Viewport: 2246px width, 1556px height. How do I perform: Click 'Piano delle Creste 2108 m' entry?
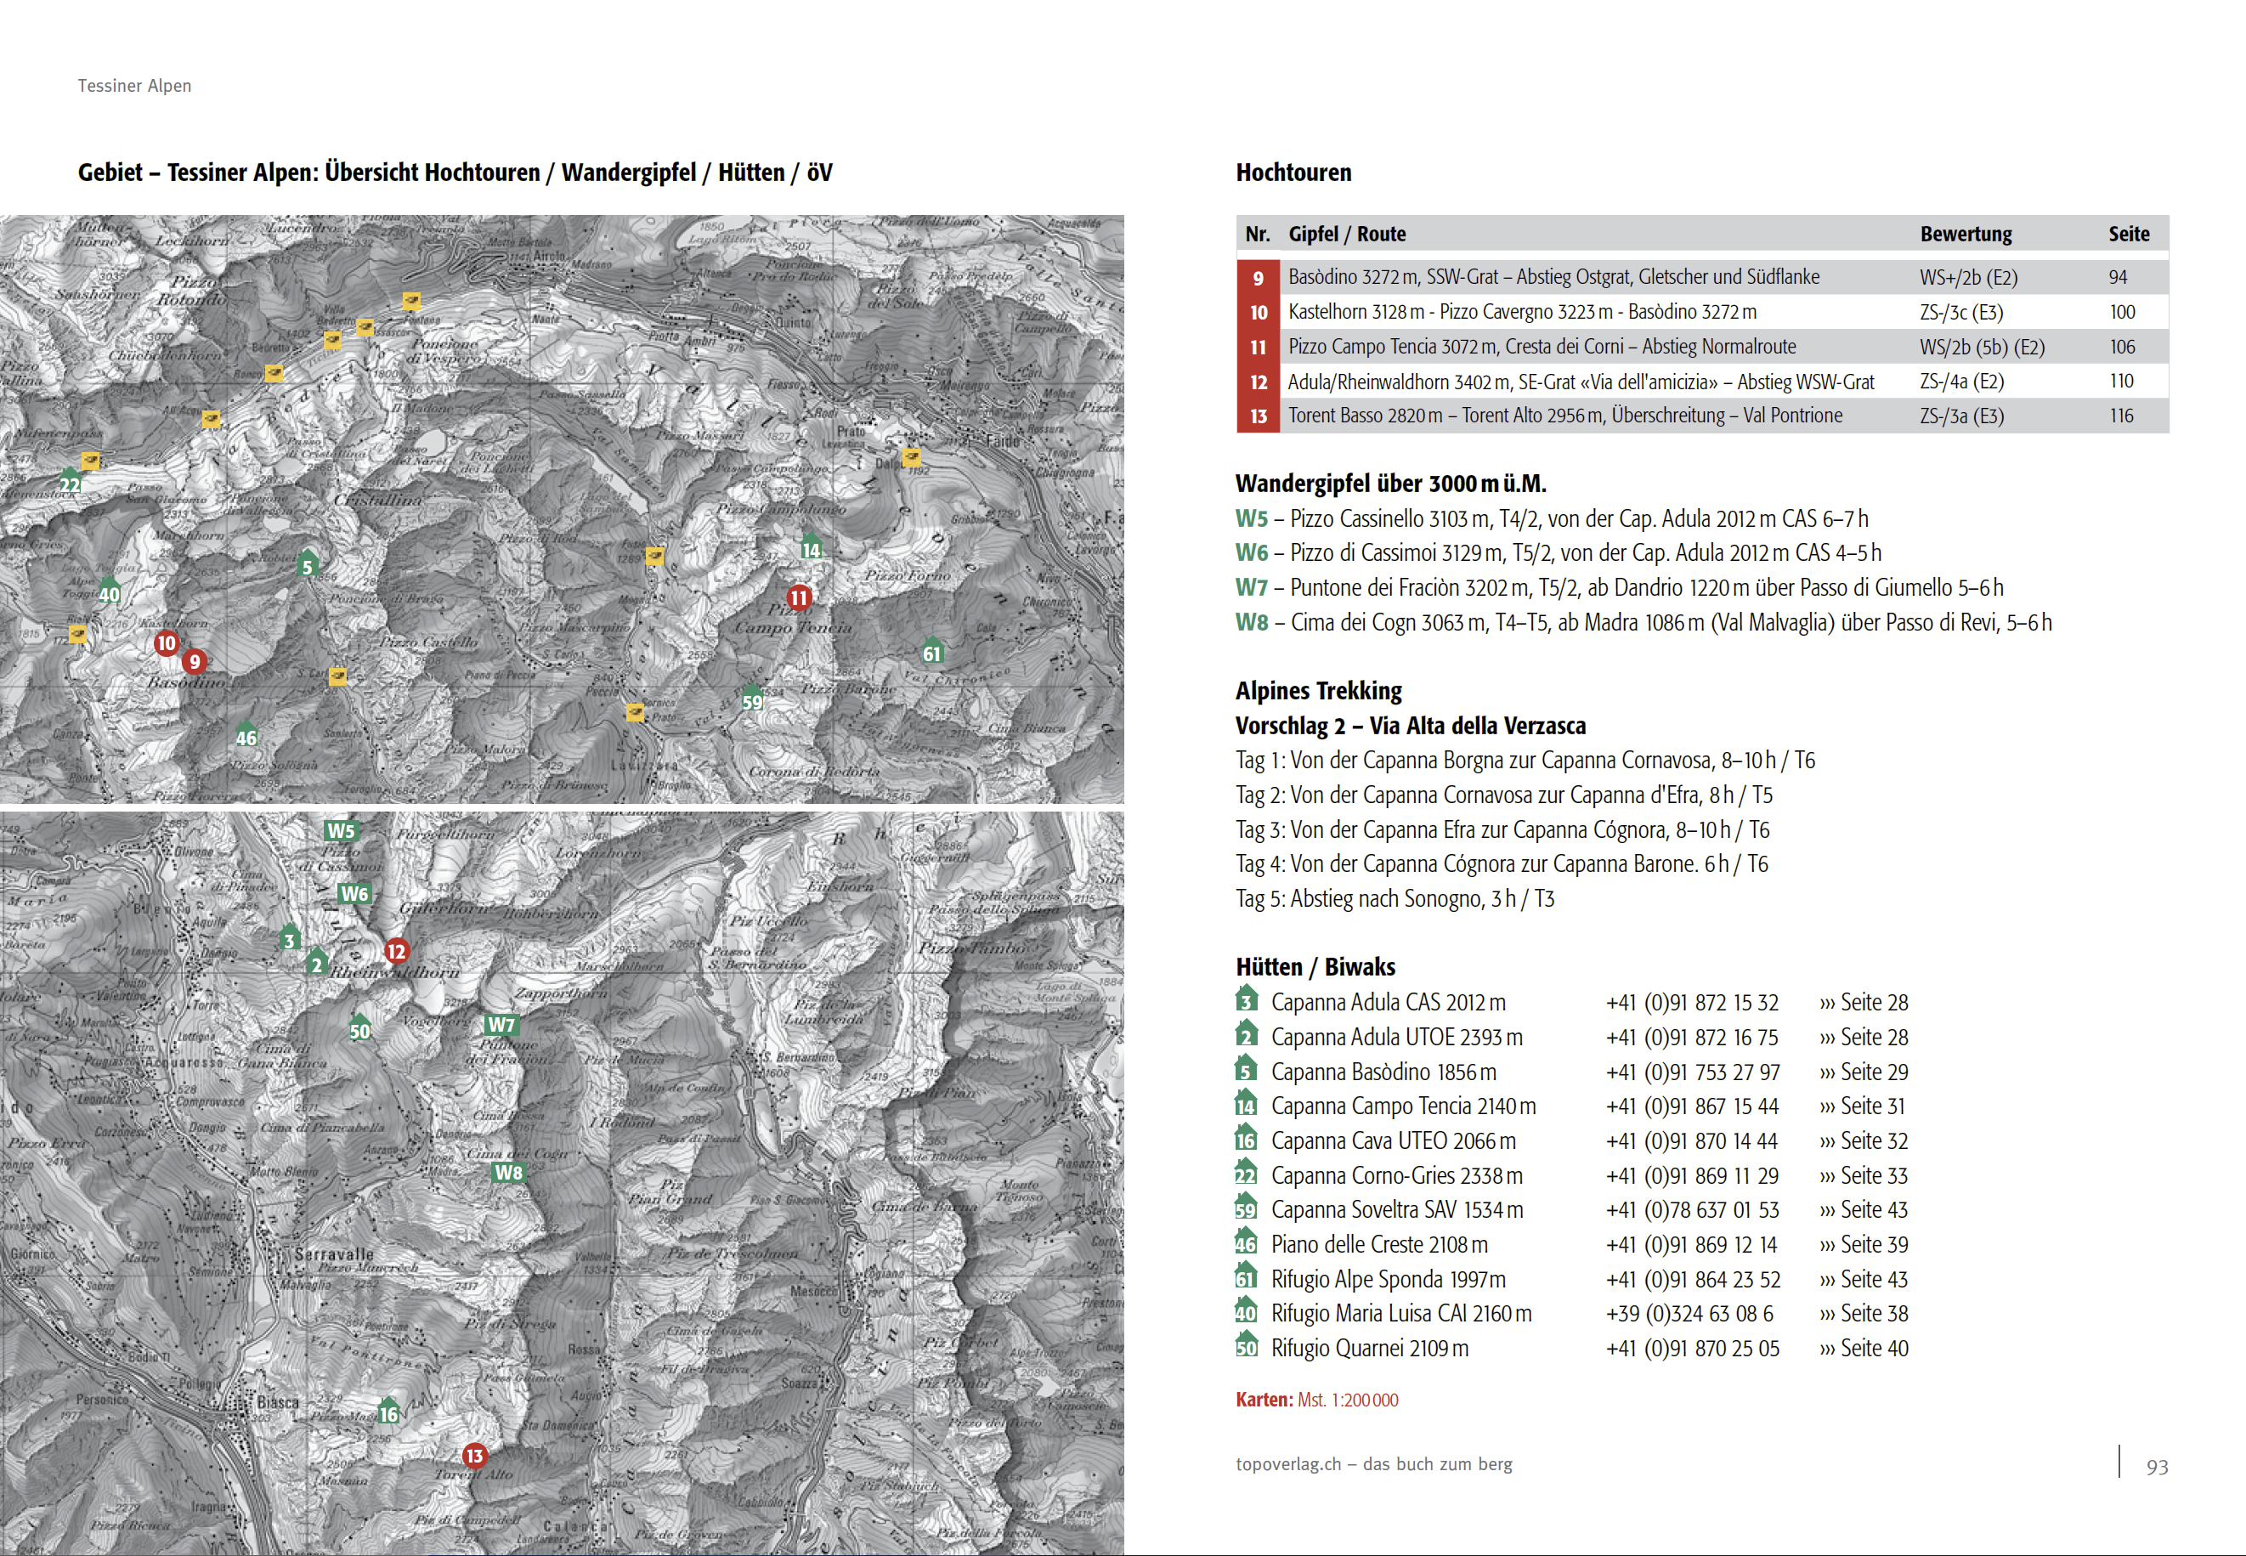click(x=1379, y=1245)
